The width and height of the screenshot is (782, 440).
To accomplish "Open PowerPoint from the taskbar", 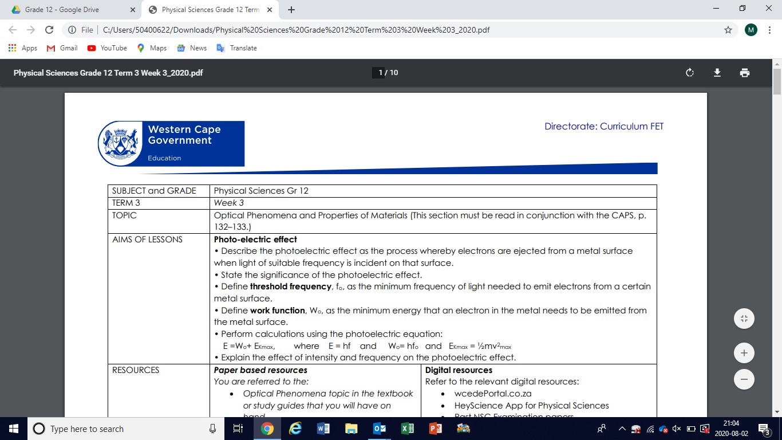I will 435,429.
